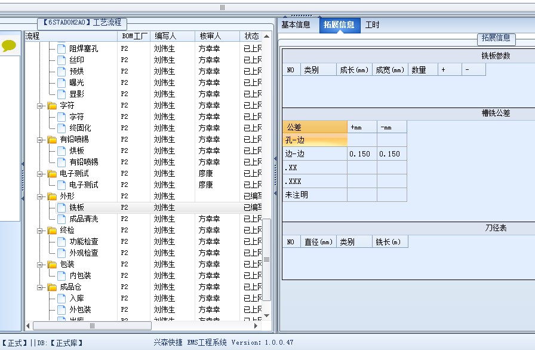Select the 终固化 document icon
Screen dimensions: 535x350
[x=62, y=128]
